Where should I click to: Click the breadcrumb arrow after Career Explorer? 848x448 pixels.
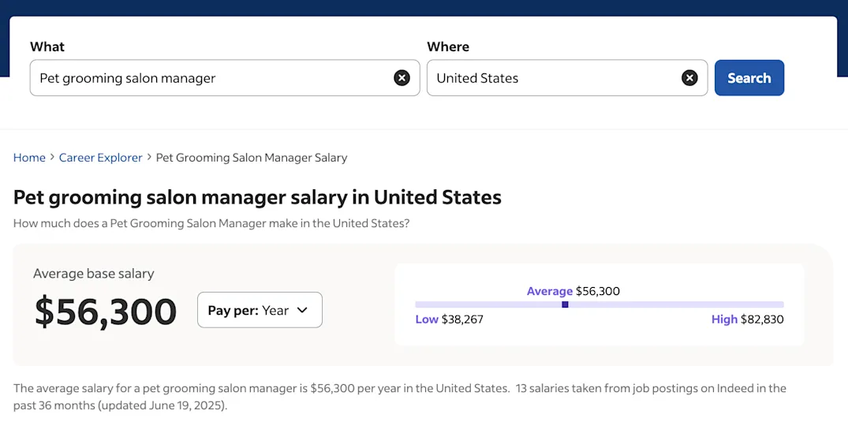[149, 157]
